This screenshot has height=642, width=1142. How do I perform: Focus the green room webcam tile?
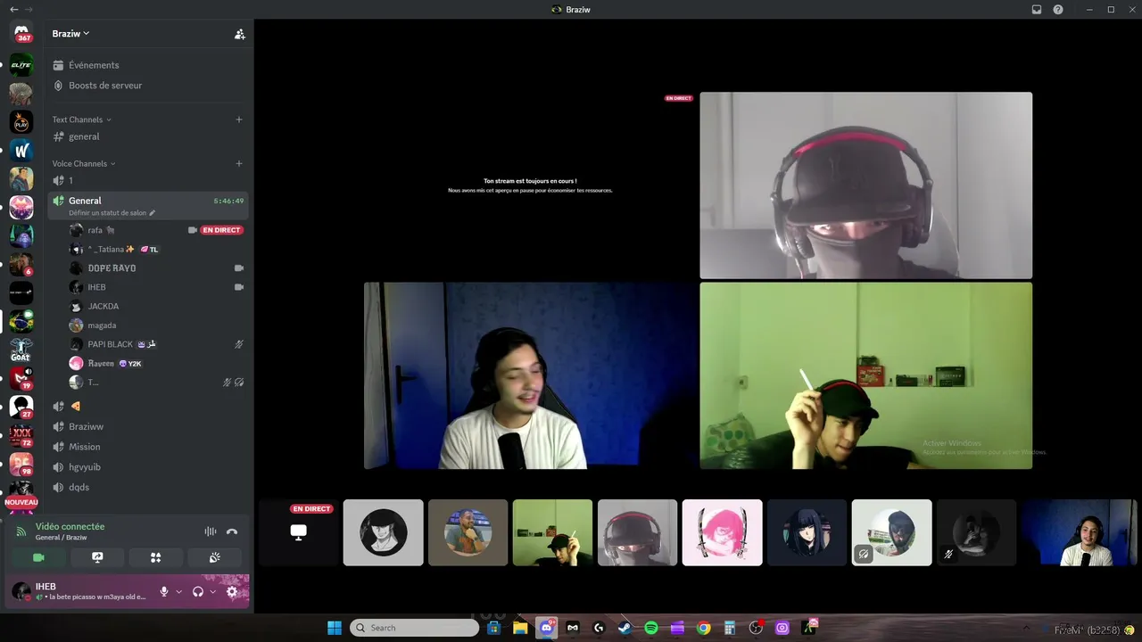click(865, 375)
